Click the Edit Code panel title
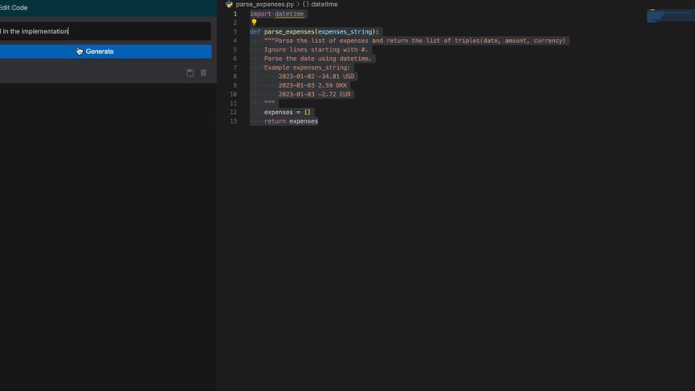The image size is (695, 391). tap(14, 8)
